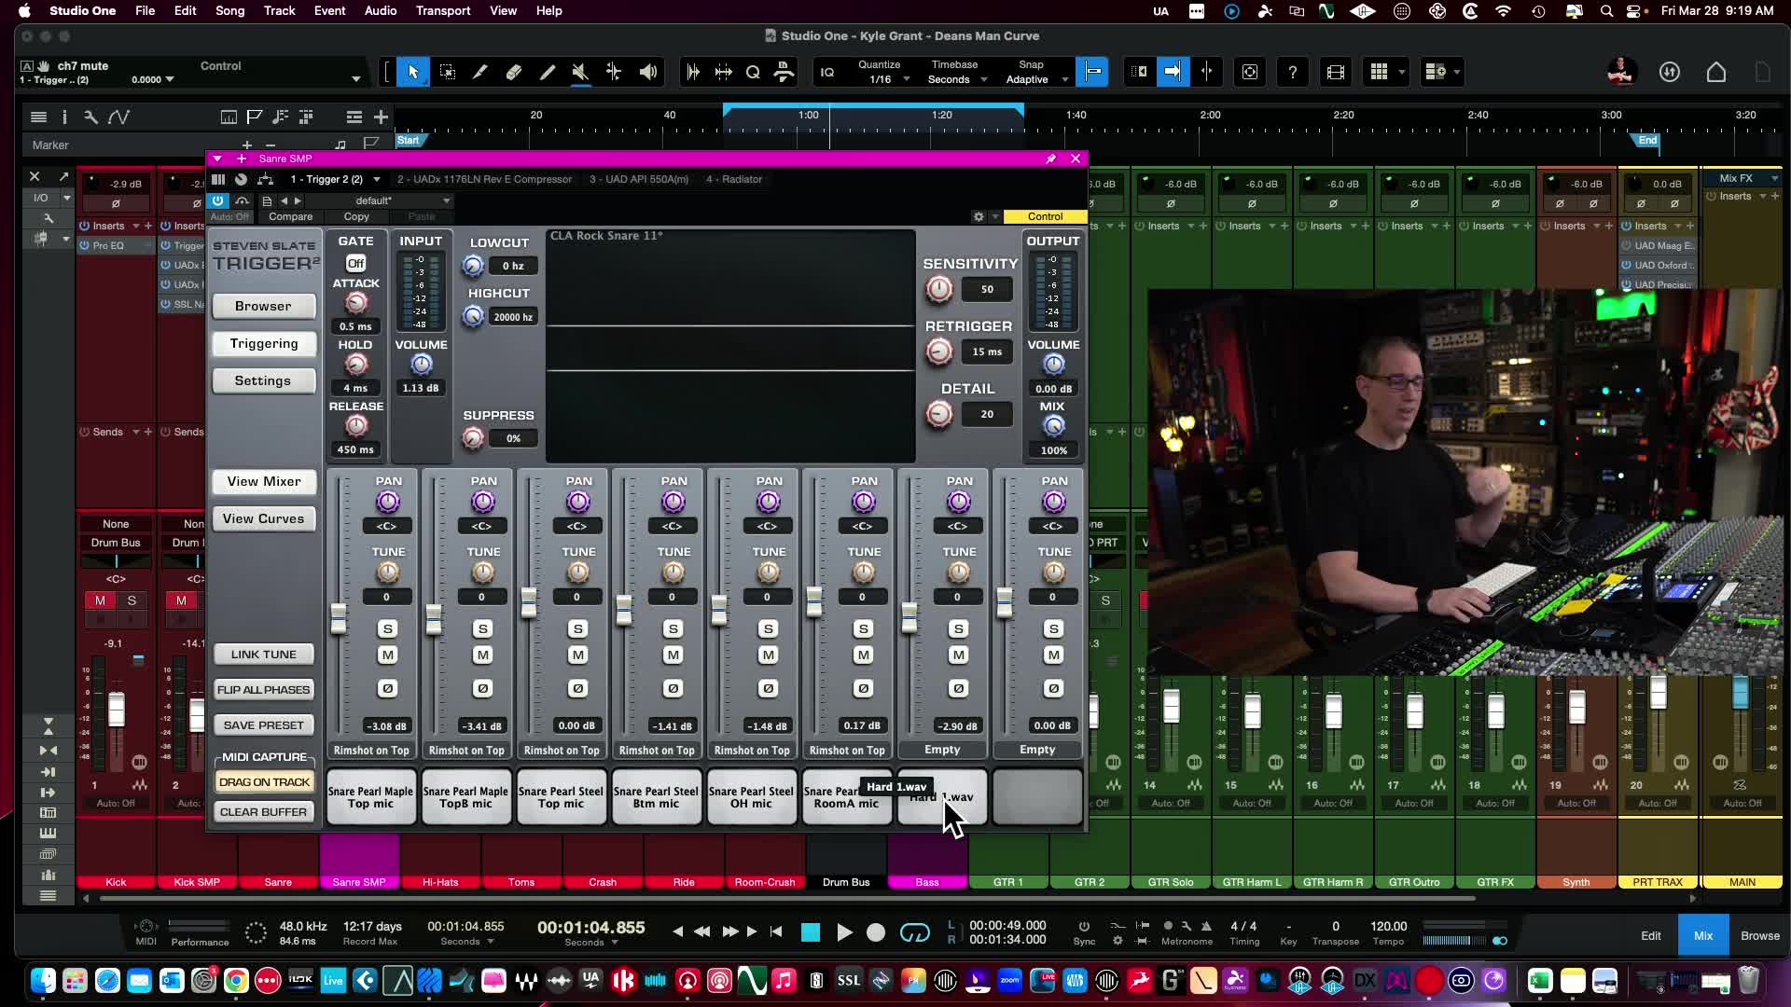Viewport: 1791px width, 1007px height.
Task: Switch to Browse view at bottom right
Action: click(x=1760, y=935)
